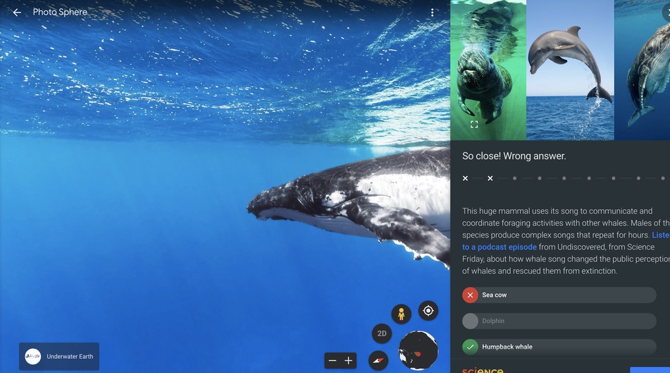Image resolution: width=670 pixels, height=373 pixels.
Task: Open the jumping dolphin thumbnail image
Action: tap(570, 69)
